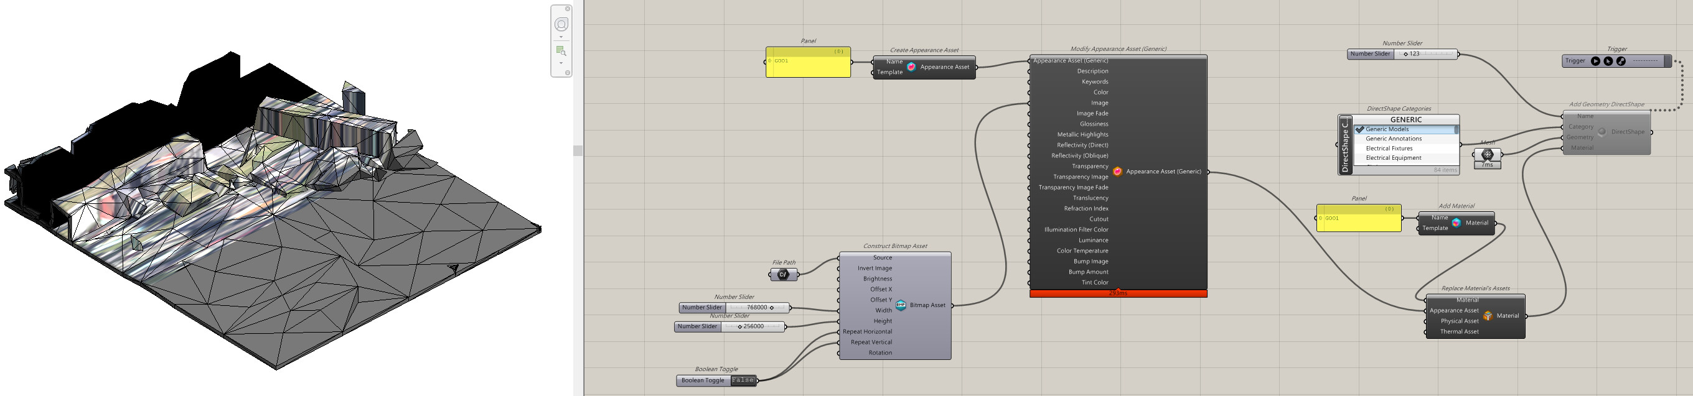Click the Number Slider 768000 handle
The height and width of the screenshot is (396, 1693).
point(772,307)
